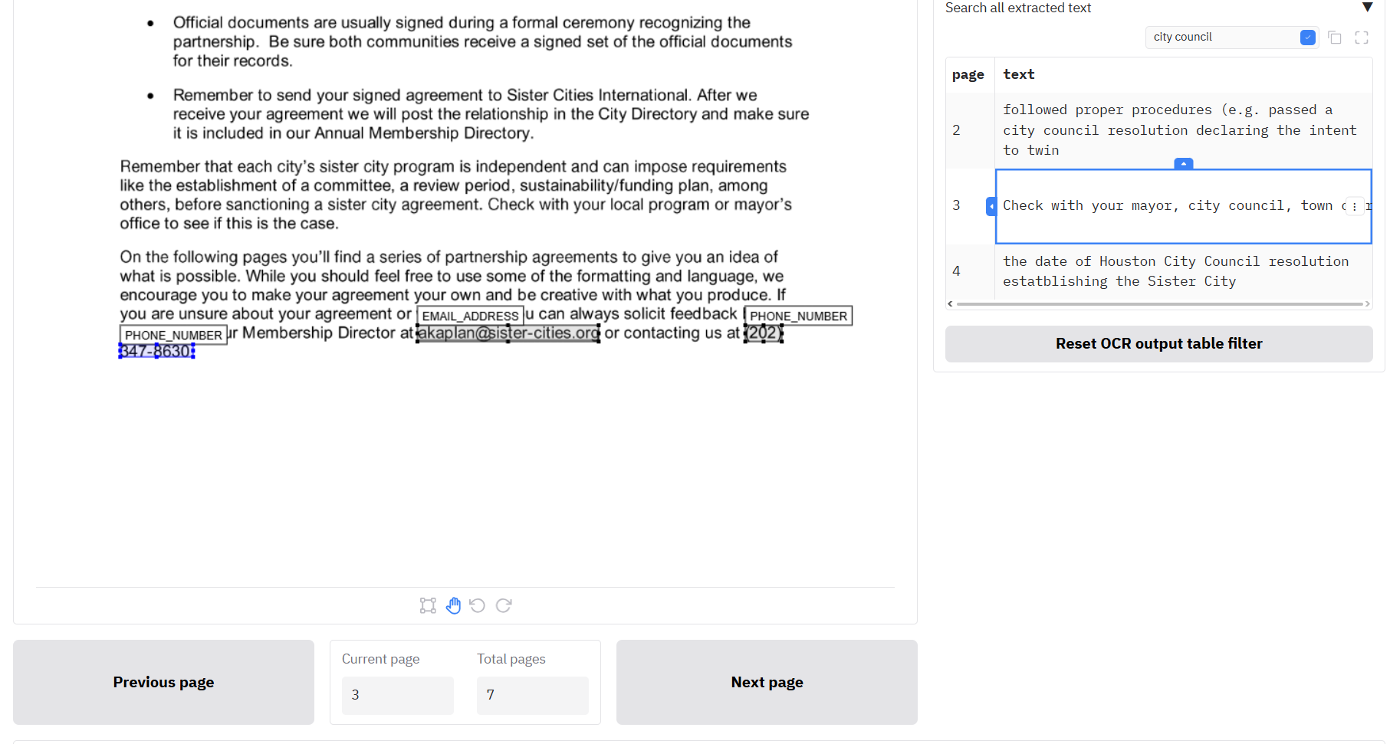Image resolution: width=1390 pixels, height=744 pixels.
Task: Go to the Next page
Action: 767,683
